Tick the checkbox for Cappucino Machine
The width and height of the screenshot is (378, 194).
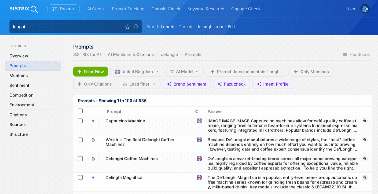pyautogui.click(x=80, y=121)
